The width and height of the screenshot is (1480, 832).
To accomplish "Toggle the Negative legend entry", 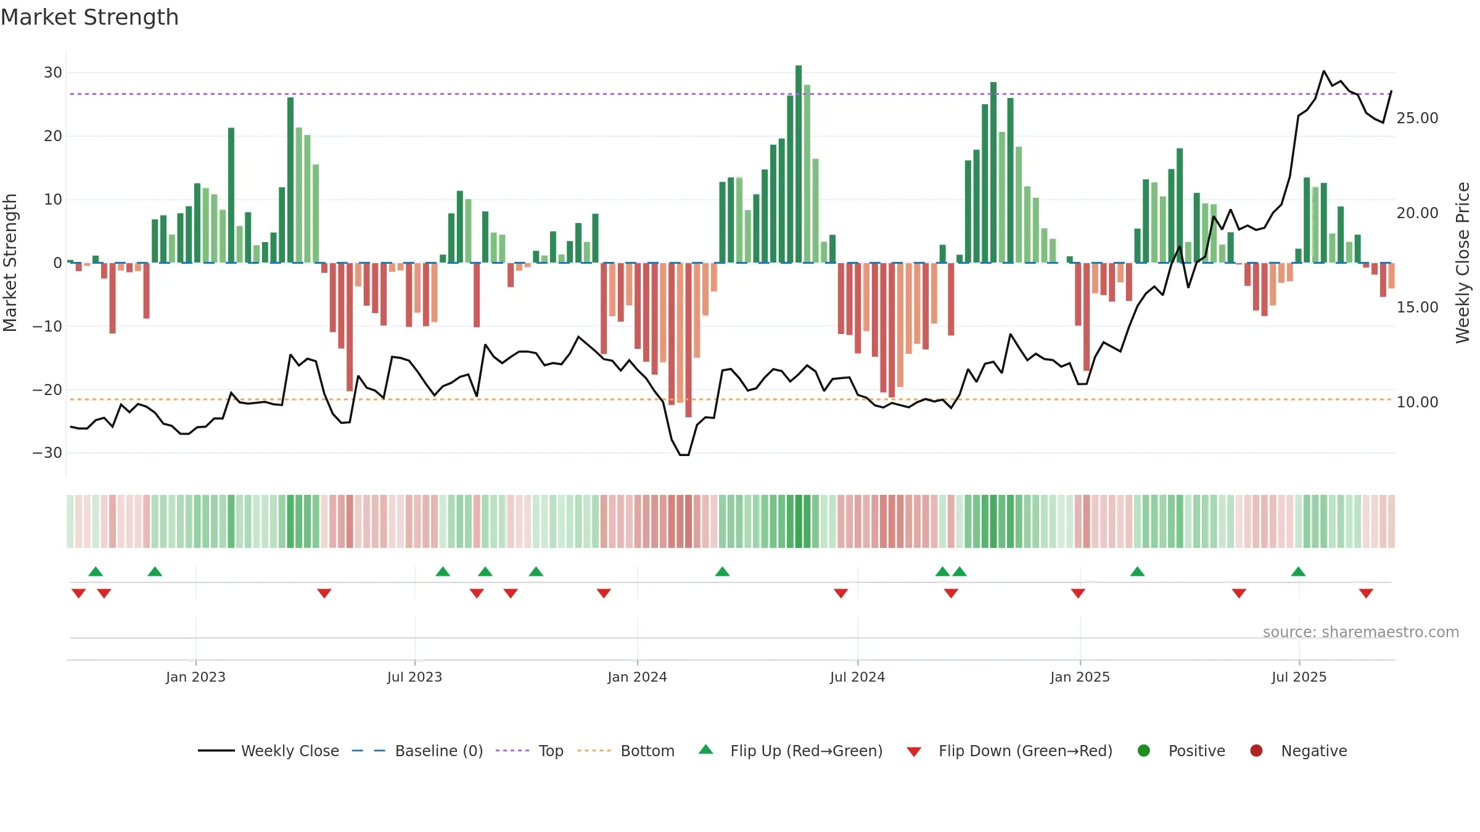I will click(x=1298, y=751).
